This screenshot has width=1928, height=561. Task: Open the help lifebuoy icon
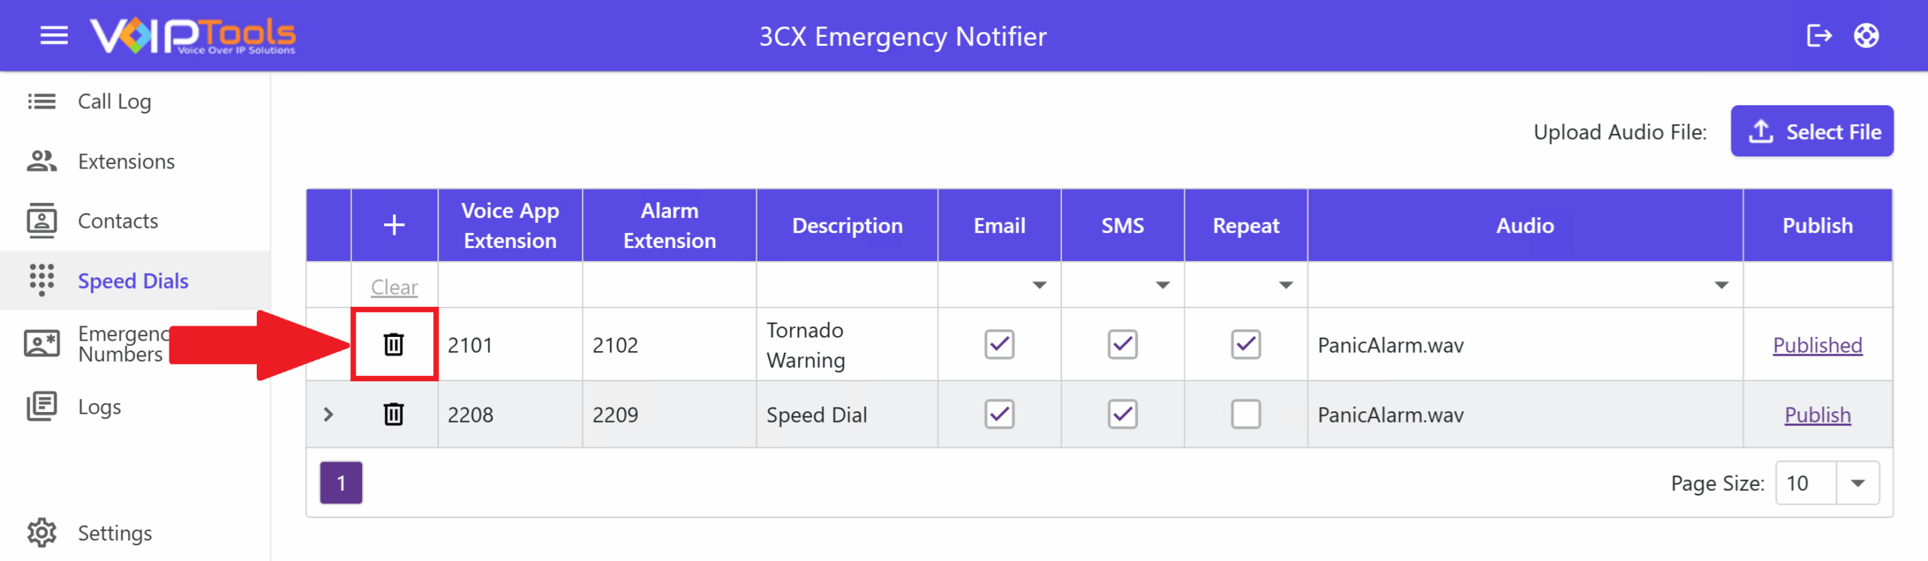point(1865,35)
